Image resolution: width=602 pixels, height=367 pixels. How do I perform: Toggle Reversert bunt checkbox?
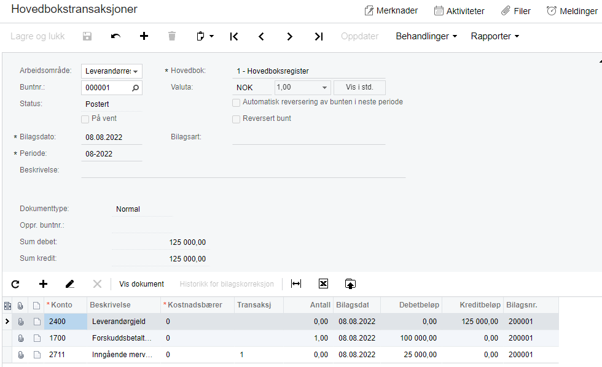(236, 119)
